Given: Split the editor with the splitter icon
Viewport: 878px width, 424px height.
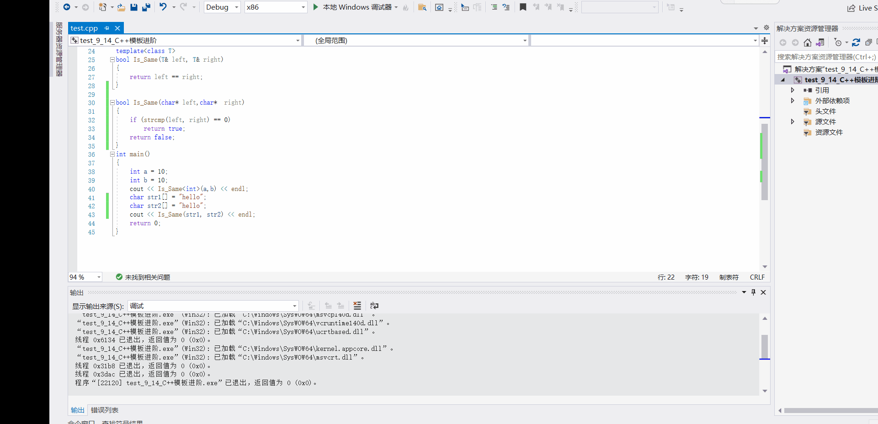Looking at the screenshot, I should (765, 40).
